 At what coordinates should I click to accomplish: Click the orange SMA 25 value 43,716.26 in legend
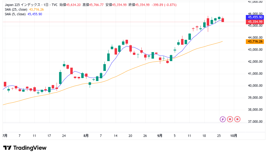pyautogui.click(x=36, y=10)
